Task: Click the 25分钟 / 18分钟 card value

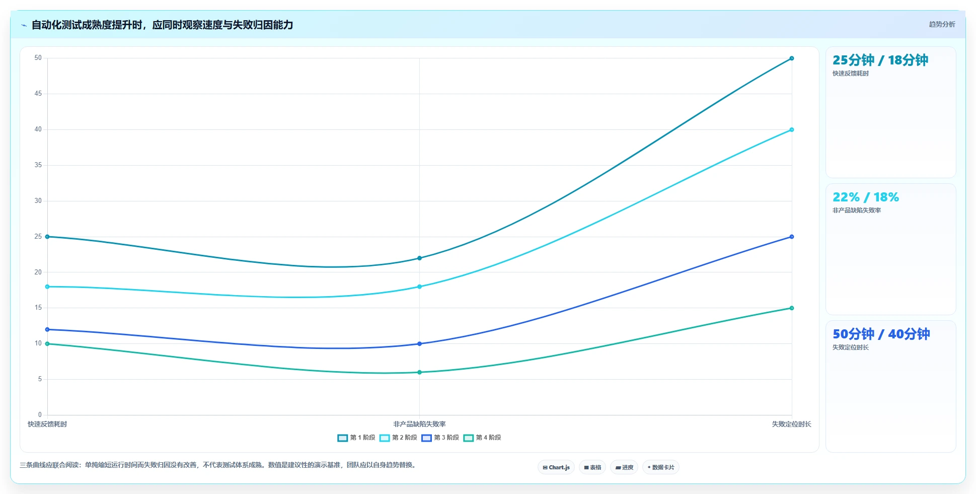Action: 880,60
